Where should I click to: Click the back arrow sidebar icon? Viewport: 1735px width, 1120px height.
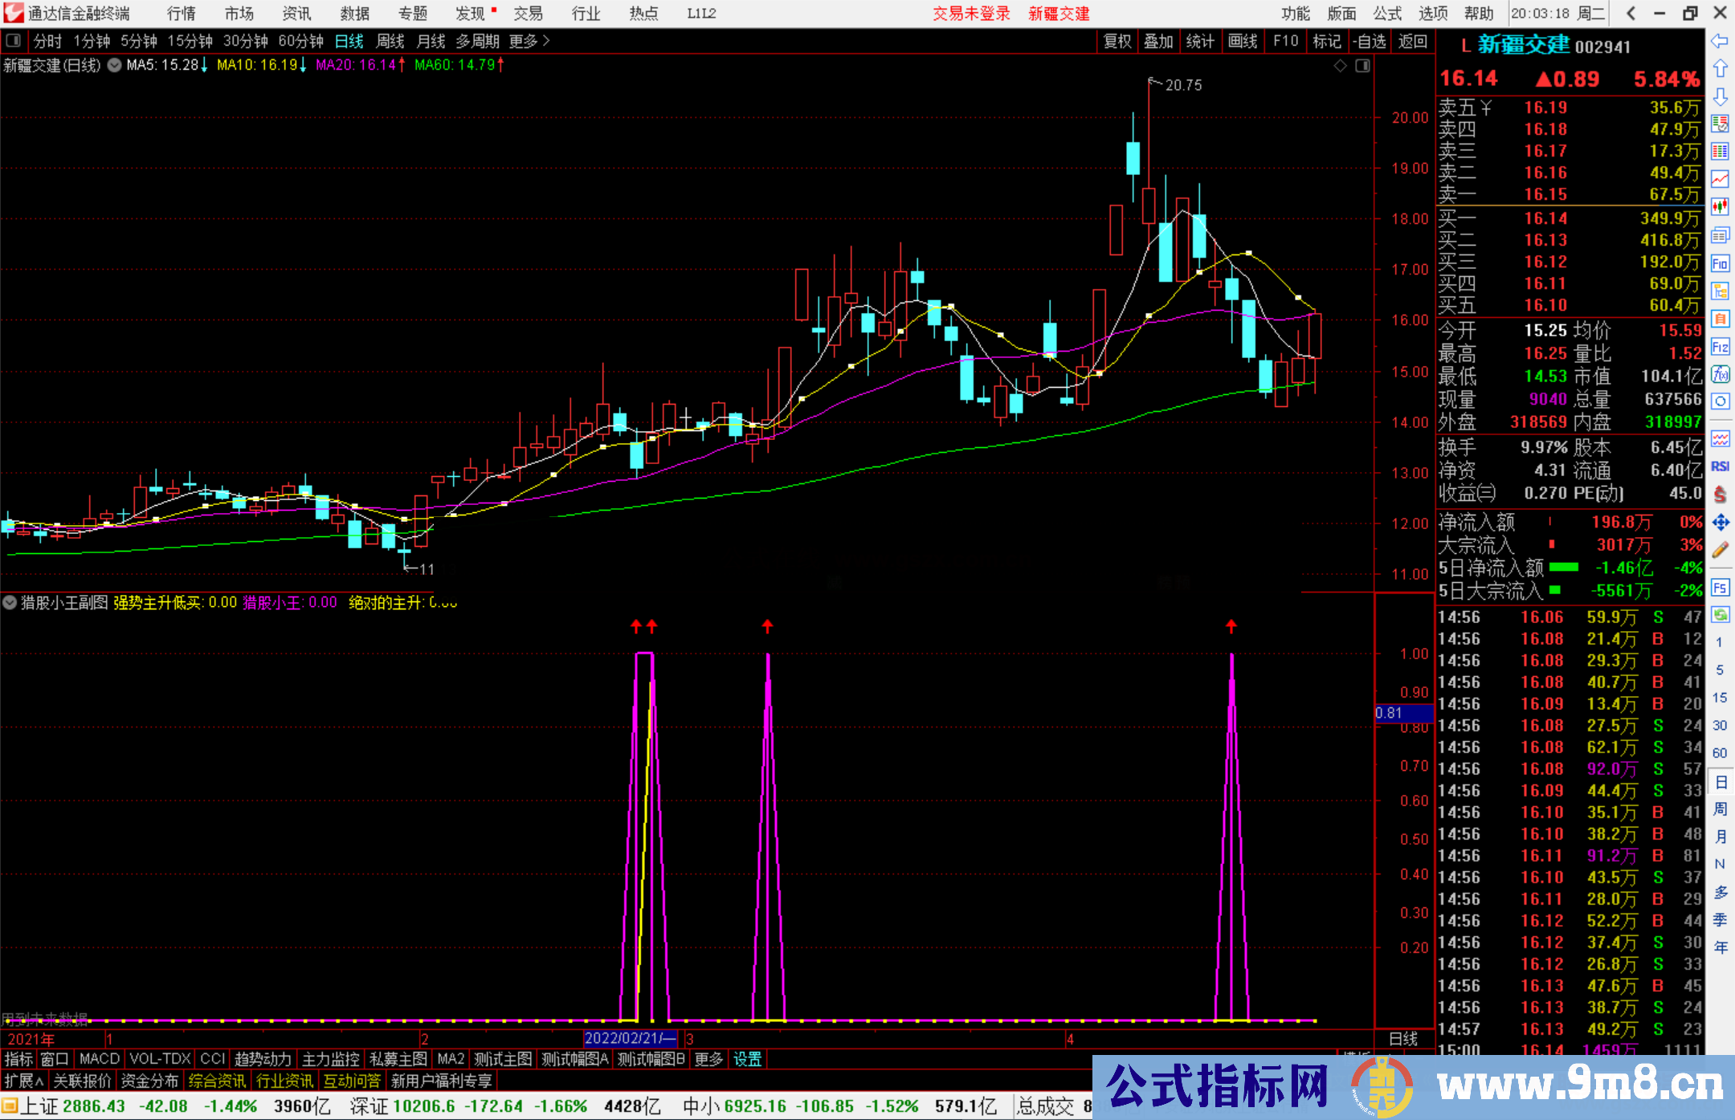coord(1720,41)
